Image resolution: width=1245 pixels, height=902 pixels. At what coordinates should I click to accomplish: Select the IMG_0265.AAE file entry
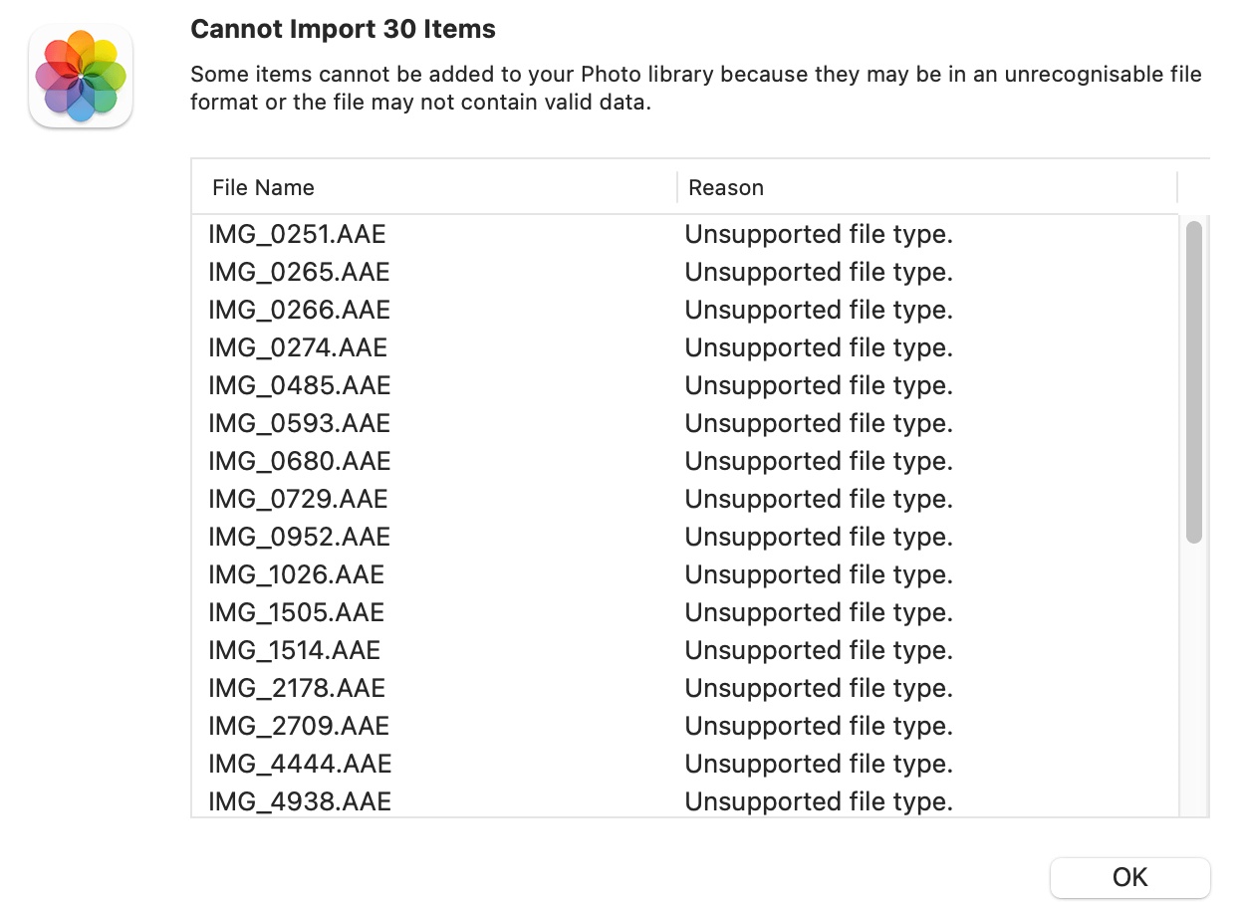coord(299,273)
